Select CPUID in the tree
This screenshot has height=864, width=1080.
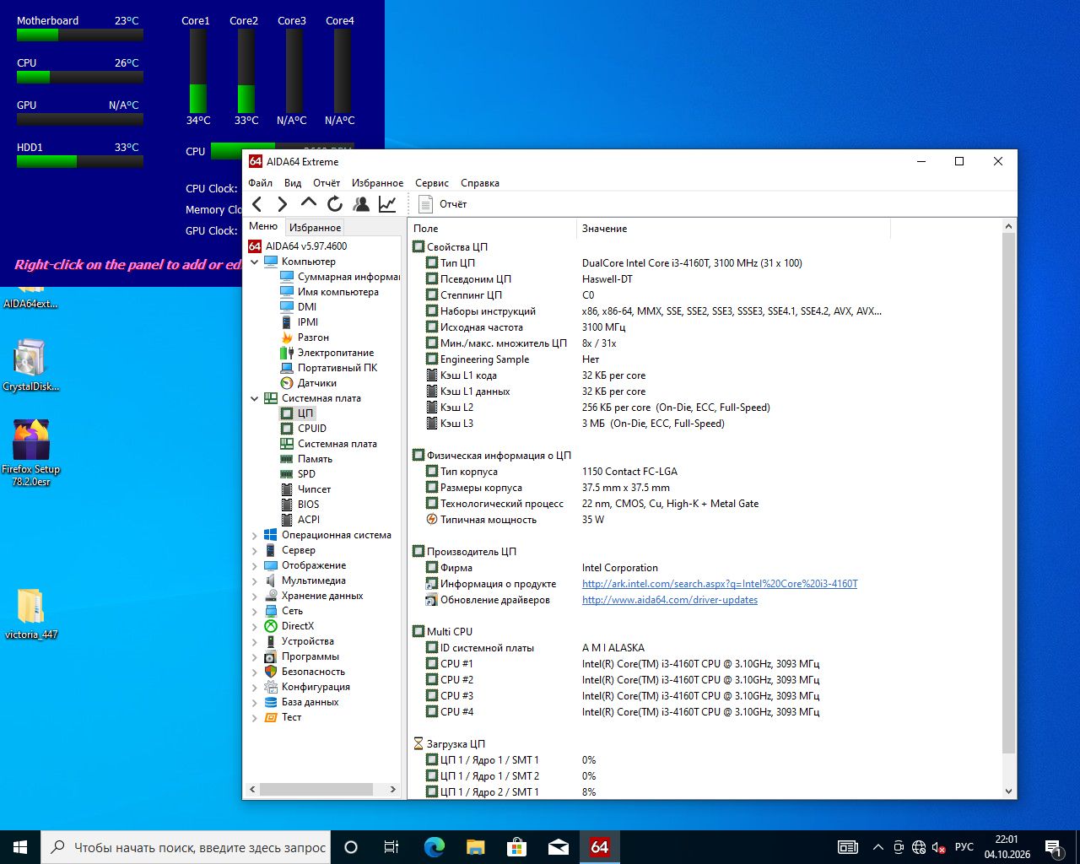point(311,429)
